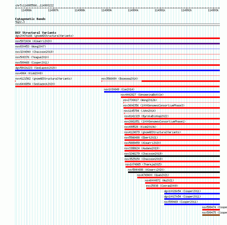Click nsv499528 (Kidd2010b) label
Image resolution: width=227 pixels, height=225 pixels.
tap(140, 127)
